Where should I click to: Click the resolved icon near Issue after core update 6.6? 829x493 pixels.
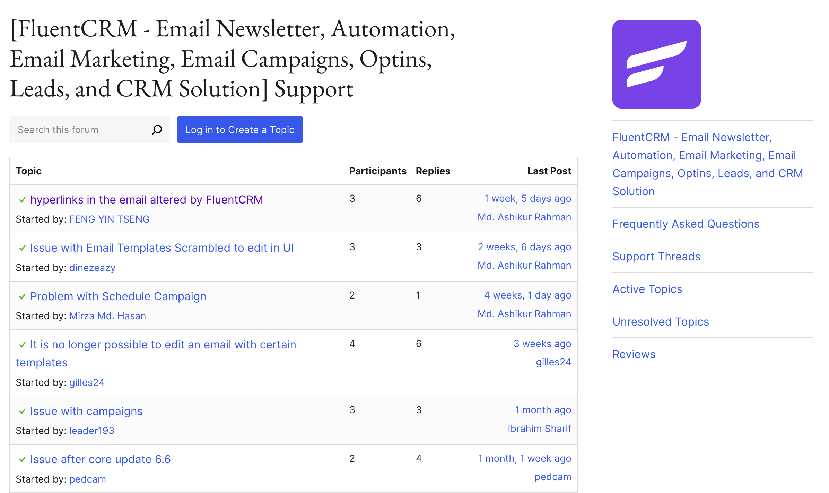pyautogui.click(x=22, y=460)
